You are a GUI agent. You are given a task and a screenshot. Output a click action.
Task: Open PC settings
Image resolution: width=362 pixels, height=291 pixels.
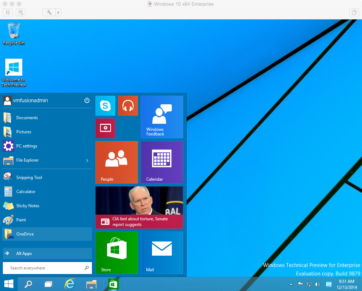(x=47, y=146)
